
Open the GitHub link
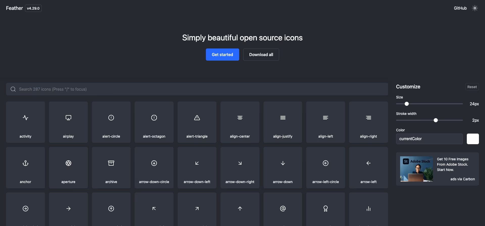click(x=460, y=8)
